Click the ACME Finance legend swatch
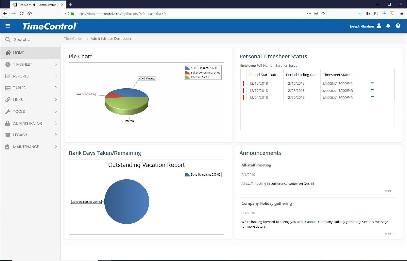 tap(187, 68)
